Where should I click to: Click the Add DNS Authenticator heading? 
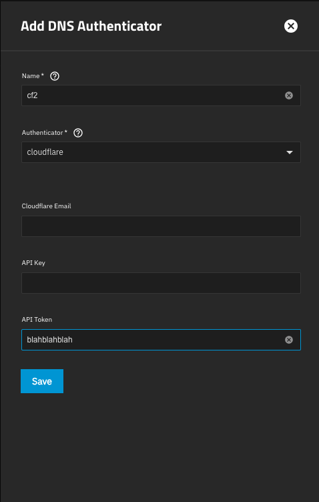pyautogui.click(x=91, y=26)
